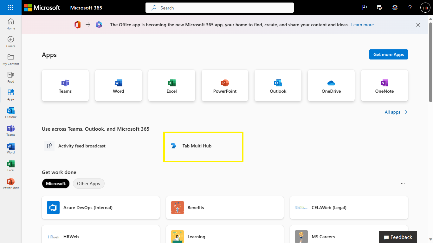This screenshot has width=433, height=243.
Task: Open the HR account avatar menu
Action: [x=425, y=8]
